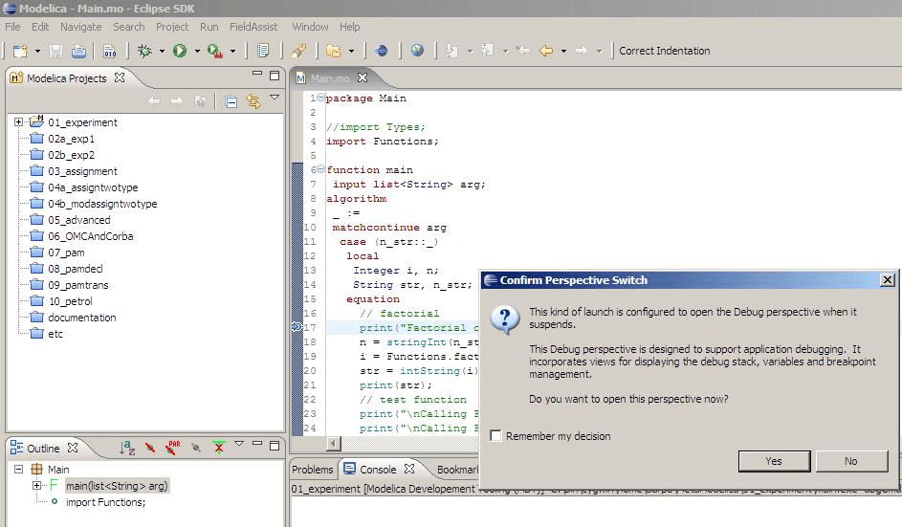Click the green Run button icon
The width and height of the screenshot is (902, 527).
coord(180,51)
